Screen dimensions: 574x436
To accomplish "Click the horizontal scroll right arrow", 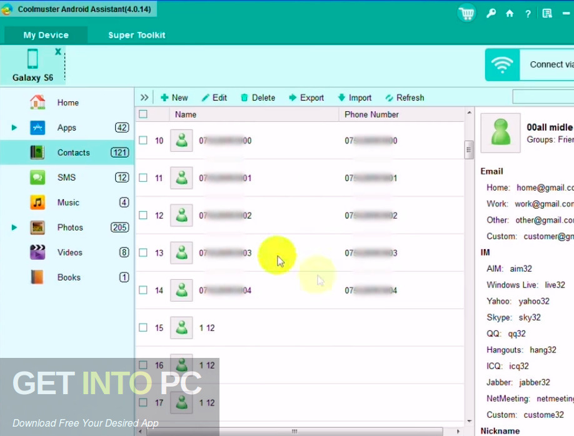I will click(458, 432).
